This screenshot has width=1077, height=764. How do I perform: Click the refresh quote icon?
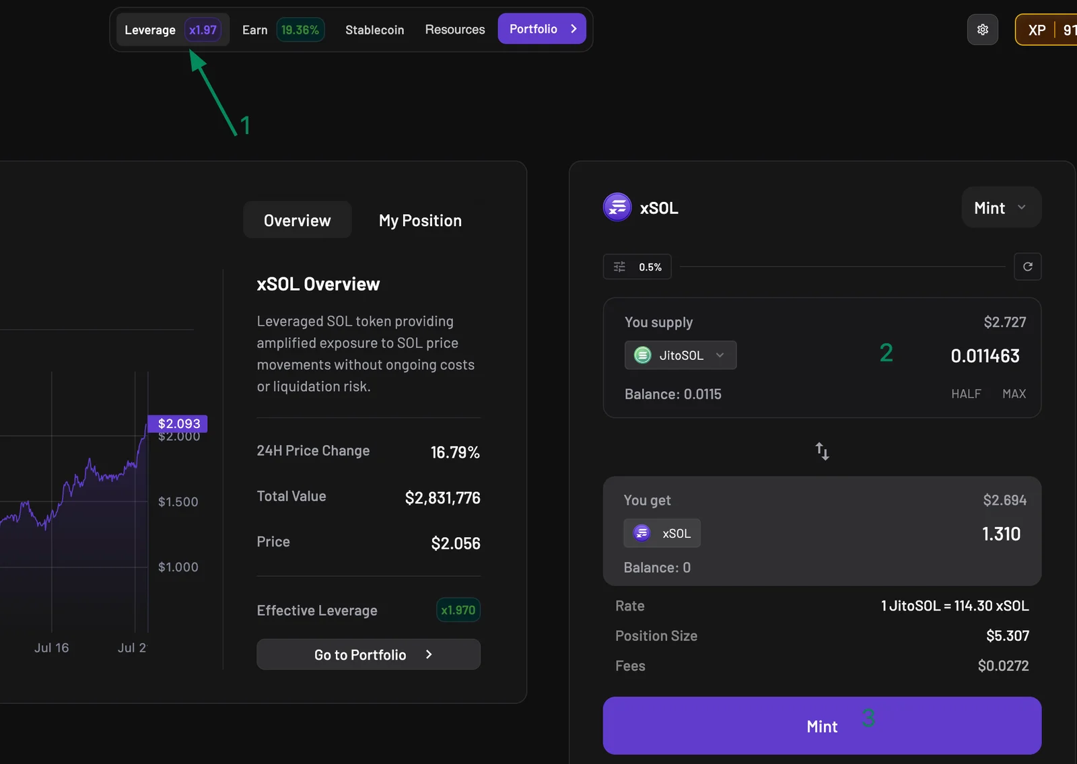1027,267
